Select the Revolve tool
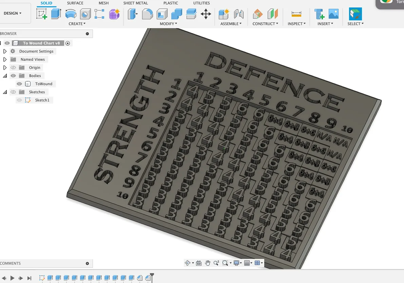The image size is (404, 283). (71, 14)
